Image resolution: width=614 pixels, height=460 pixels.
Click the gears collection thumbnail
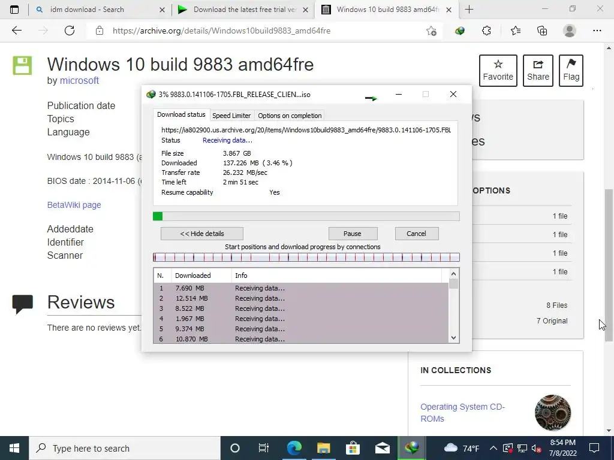553,413
